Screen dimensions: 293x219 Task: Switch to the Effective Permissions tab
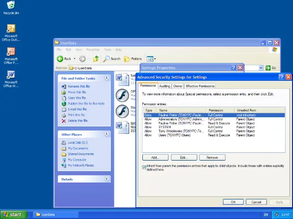[x=200, y=86]
